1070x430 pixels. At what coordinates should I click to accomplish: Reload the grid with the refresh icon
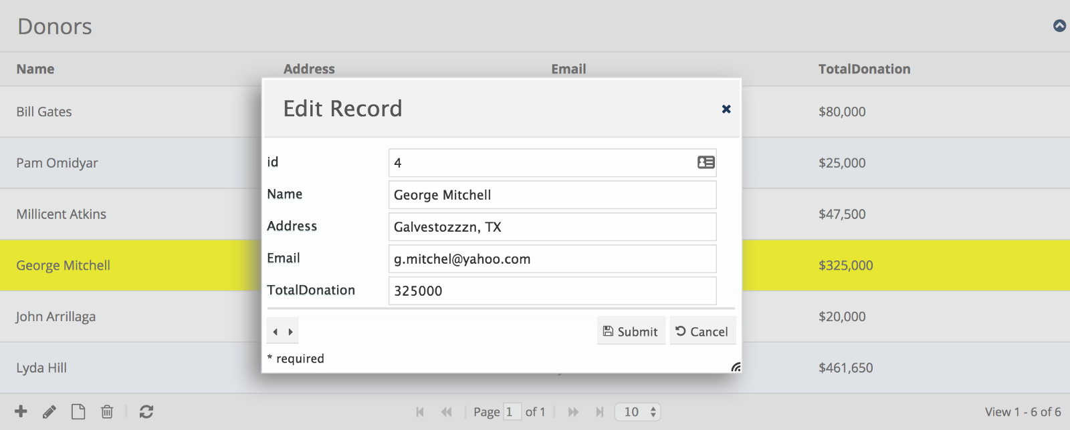pyautogui.click(x=146, y=412)
